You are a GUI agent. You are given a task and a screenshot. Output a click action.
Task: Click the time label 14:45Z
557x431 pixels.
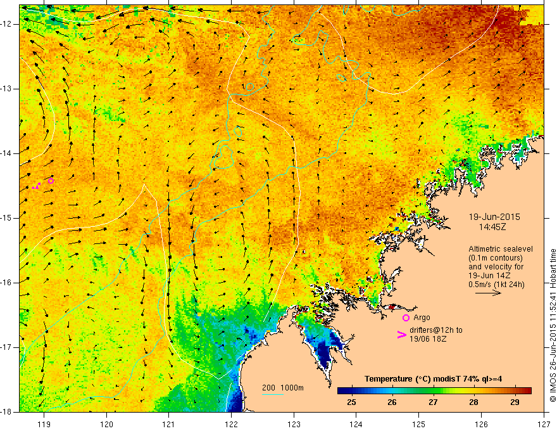492,227
